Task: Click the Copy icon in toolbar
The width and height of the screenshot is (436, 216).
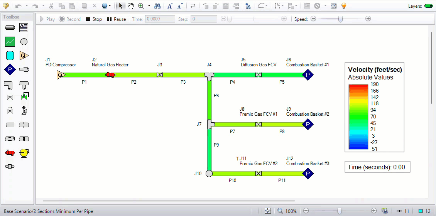Action: coord(62,5)
